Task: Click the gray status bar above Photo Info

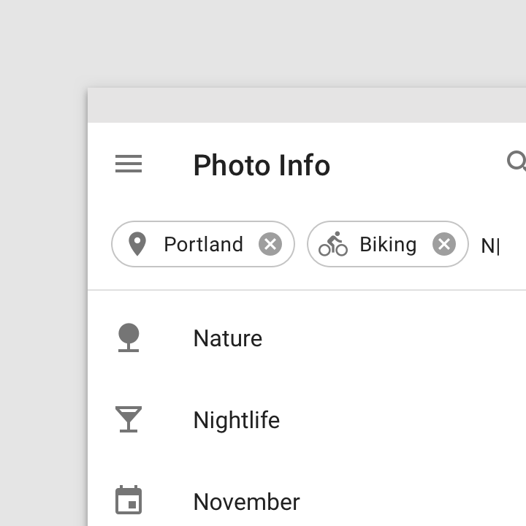Action: click(307, 105)
